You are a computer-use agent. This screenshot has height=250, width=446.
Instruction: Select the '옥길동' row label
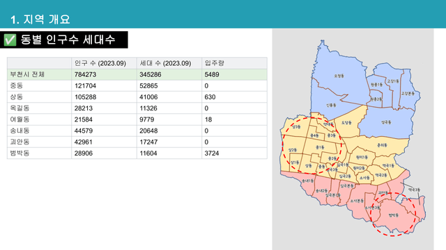pyautogui.click(x=20, y=108)
